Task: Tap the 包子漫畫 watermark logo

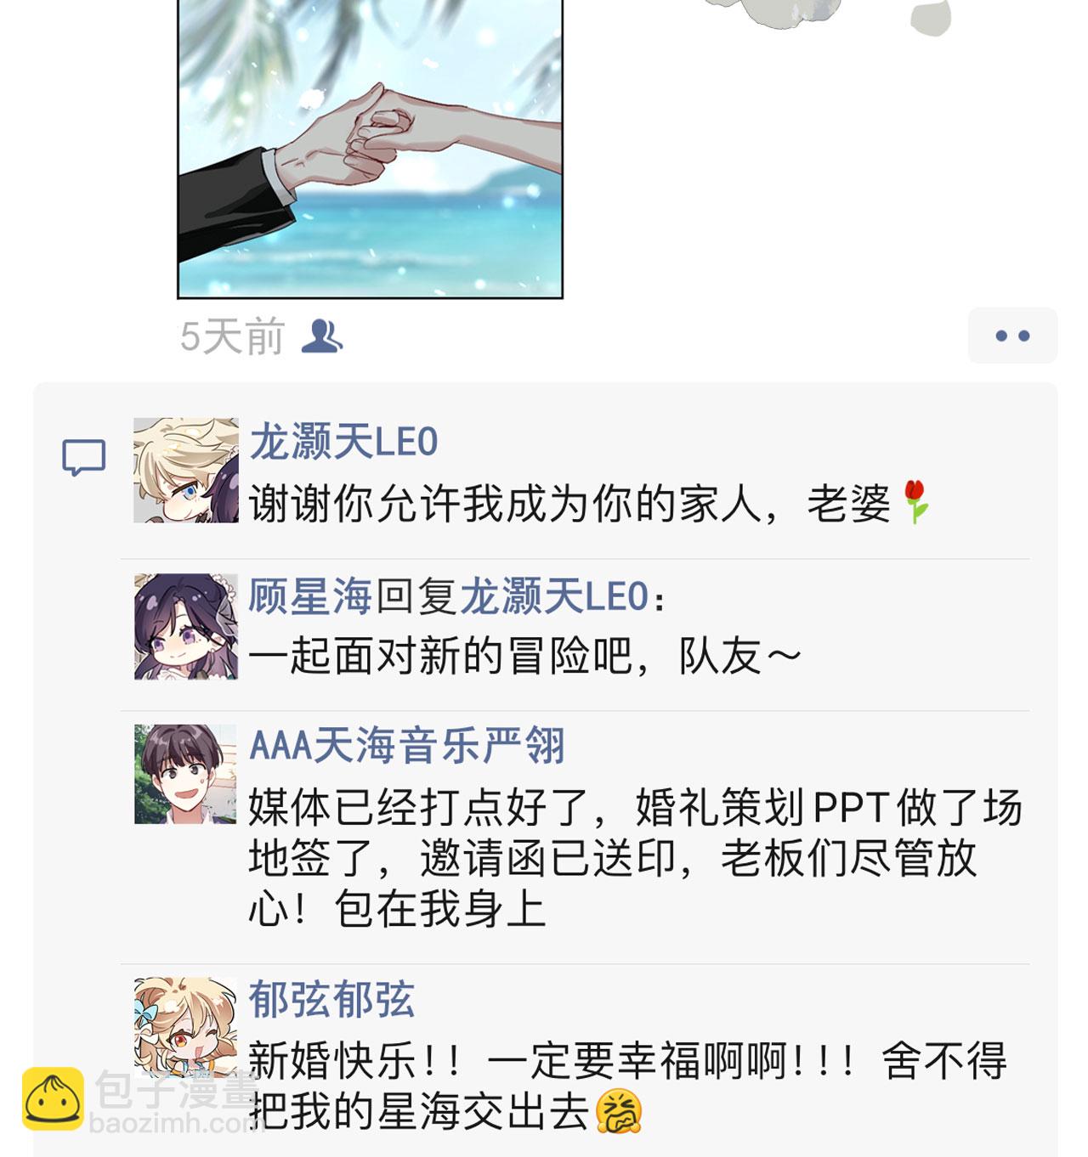Action: 140,1100
